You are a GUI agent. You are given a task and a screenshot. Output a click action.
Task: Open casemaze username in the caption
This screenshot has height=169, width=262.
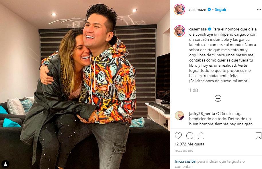pos(198,29)
